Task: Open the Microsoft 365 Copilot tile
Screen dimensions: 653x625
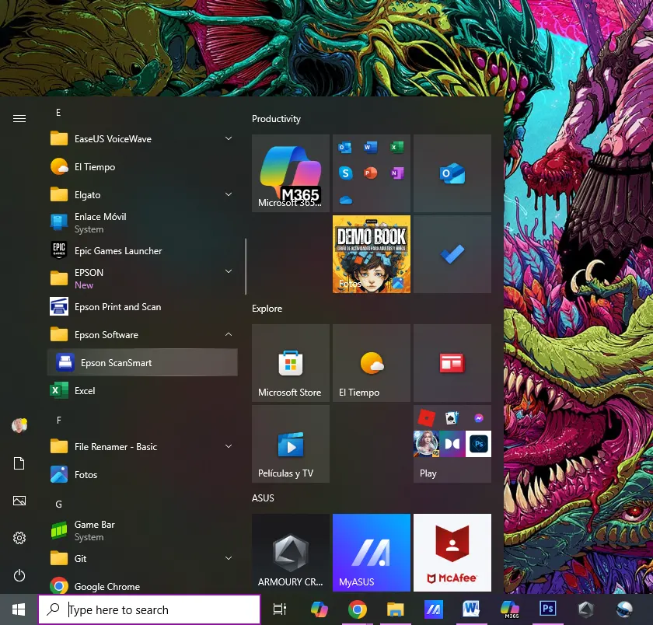Action: click(x=291, y=173)
